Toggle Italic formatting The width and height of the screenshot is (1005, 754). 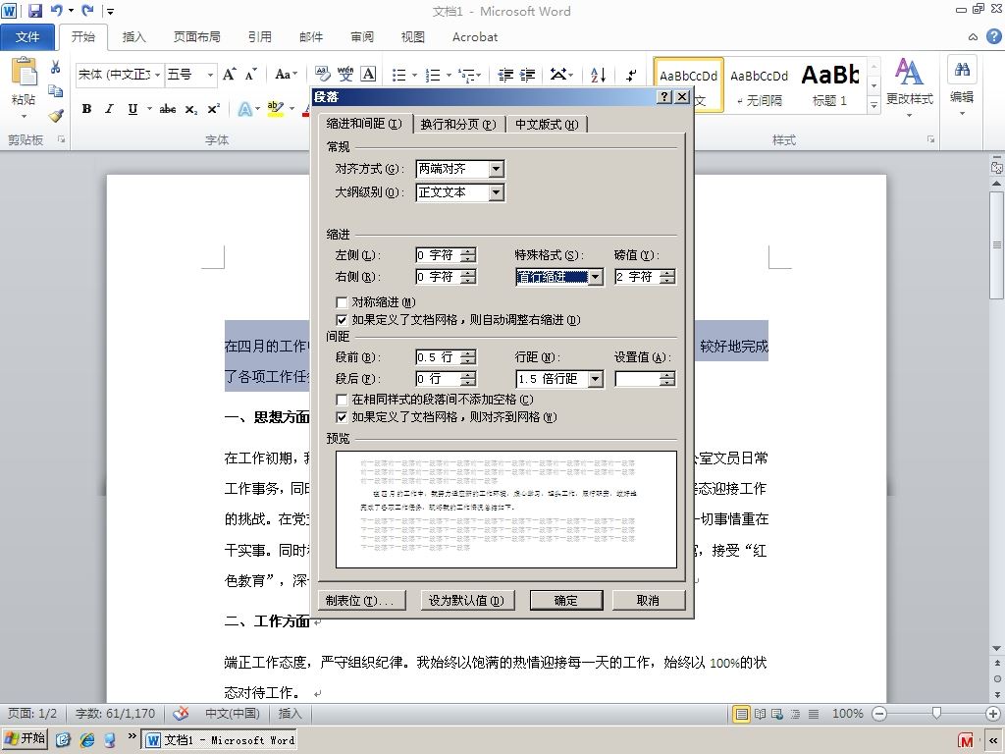tap(110, 109)
